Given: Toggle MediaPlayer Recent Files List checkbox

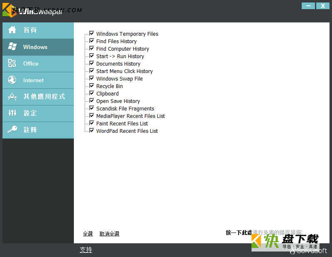Looking at the screenshot, I should pyautogui.click(x=92, y=115).
